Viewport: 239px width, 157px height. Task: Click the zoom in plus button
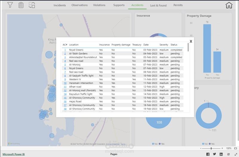[222, 148]
